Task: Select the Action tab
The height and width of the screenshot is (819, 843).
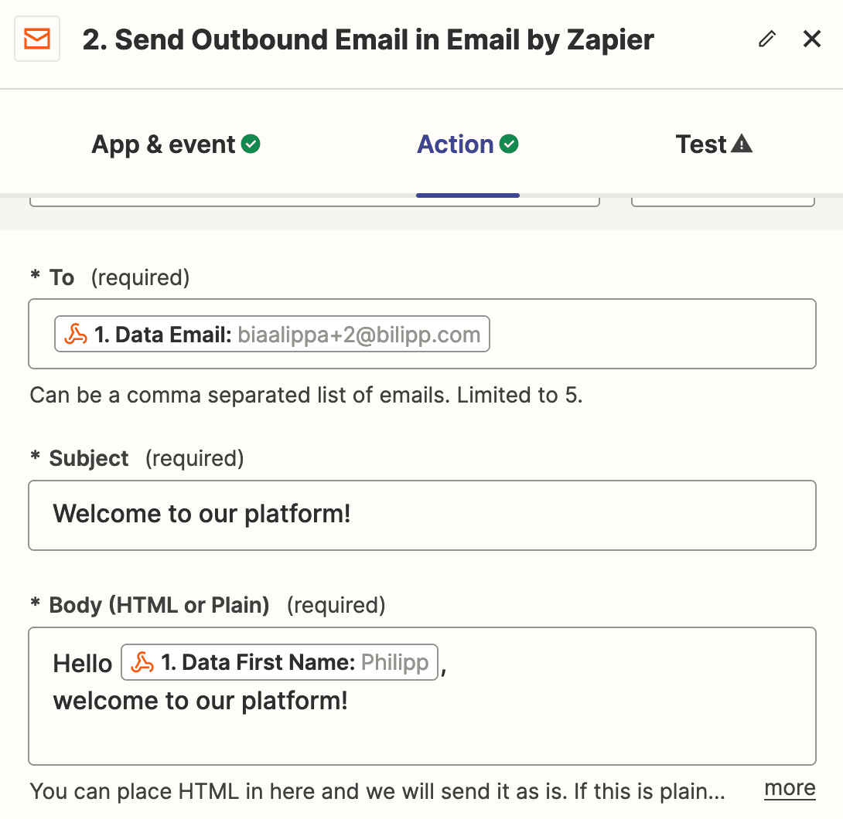Action: point(455,144)
